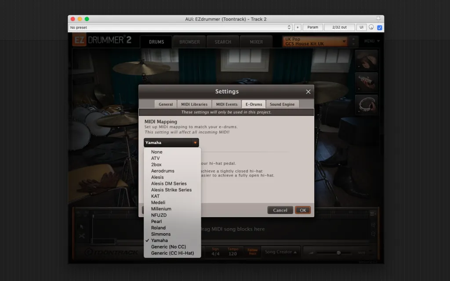
Task: Adjust the master volume slider knob
Action: coord(339,252)
